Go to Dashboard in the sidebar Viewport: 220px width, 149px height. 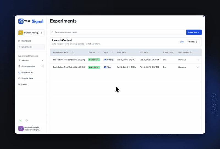click(x=26, y=41)
